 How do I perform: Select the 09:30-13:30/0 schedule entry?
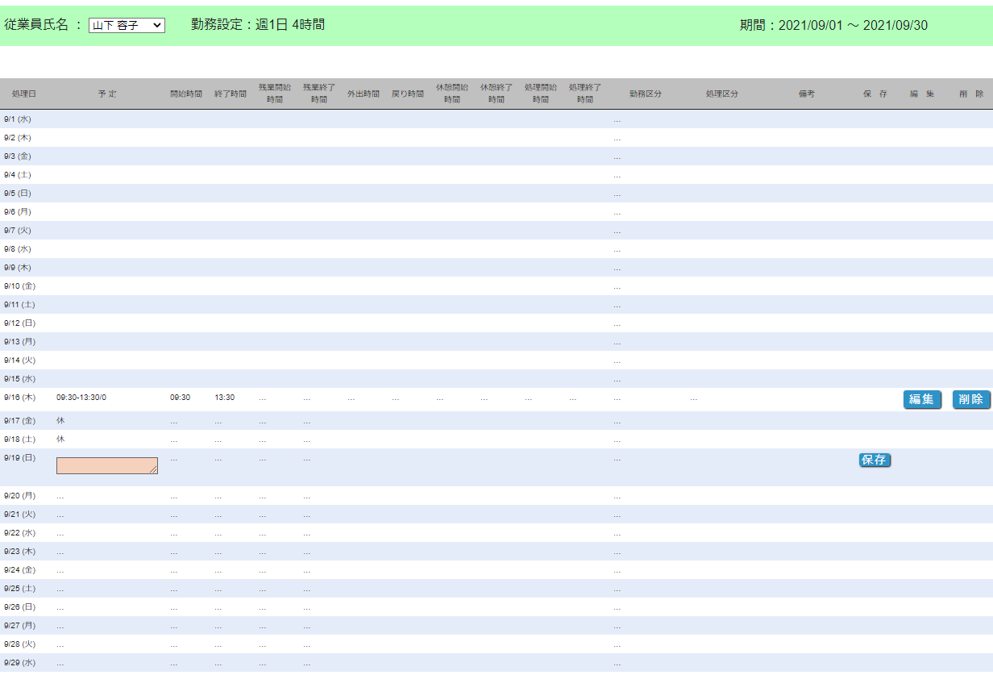81,397
